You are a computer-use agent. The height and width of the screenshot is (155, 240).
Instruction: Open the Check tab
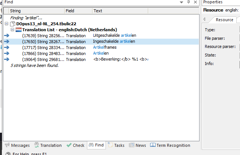tap(75, 145)
